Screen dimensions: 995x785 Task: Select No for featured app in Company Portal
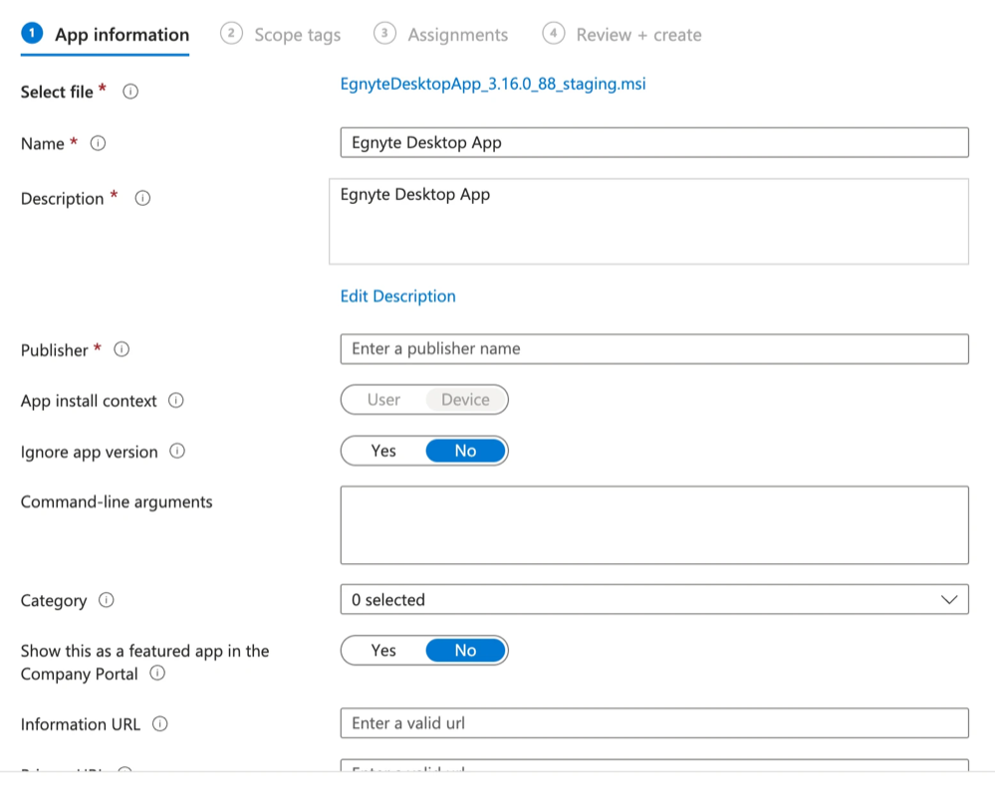[466, 651]
